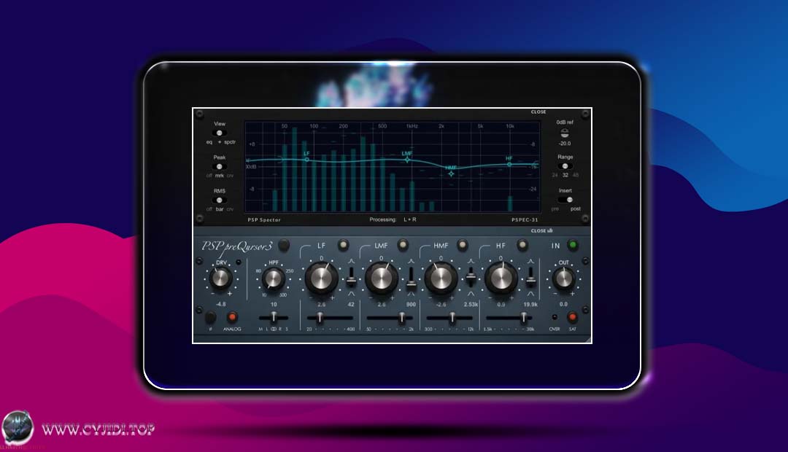The width and height of the screenshot is (788, 452).
Task: Switch the RMS display mode selector
Action: pyautogui.click(x=219, y=200)
